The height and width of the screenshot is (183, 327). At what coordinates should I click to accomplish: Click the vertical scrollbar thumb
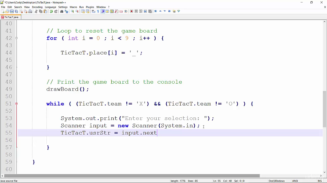pyautogui.click(x=325, y=109)
